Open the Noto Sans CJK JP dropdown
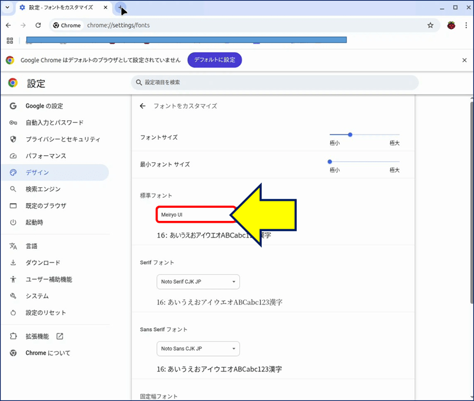474x401 pixels. pos(198,349)
